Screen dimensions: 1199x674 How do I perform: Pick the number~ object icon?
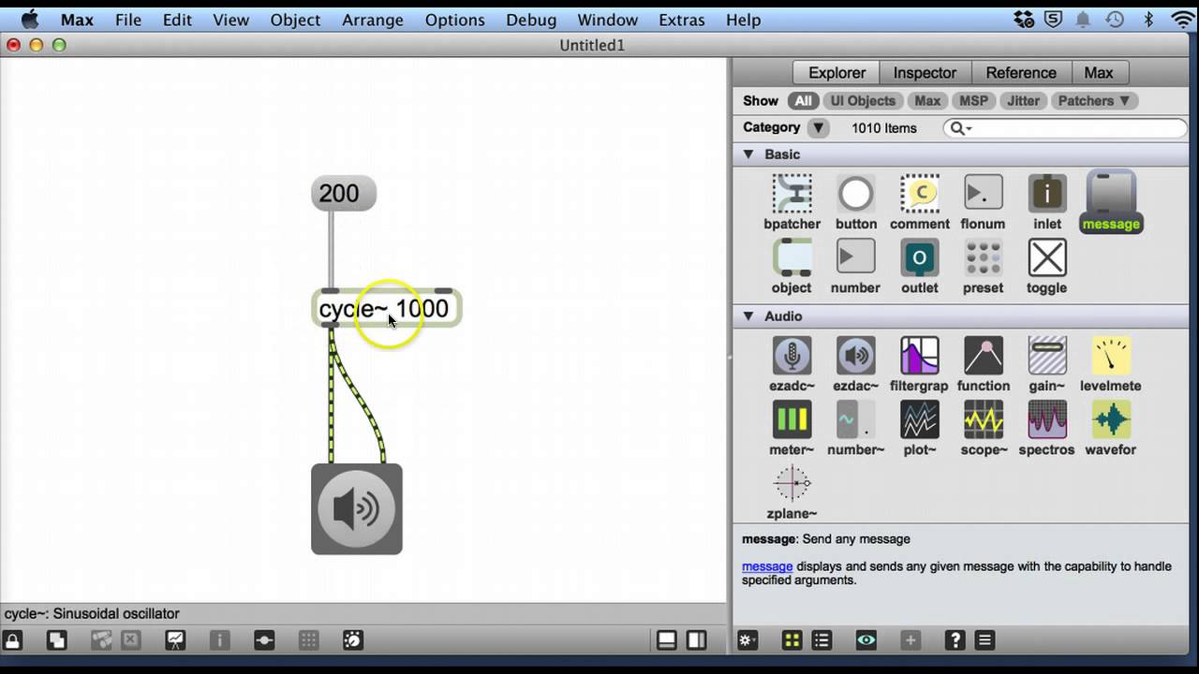pos(855,419)
